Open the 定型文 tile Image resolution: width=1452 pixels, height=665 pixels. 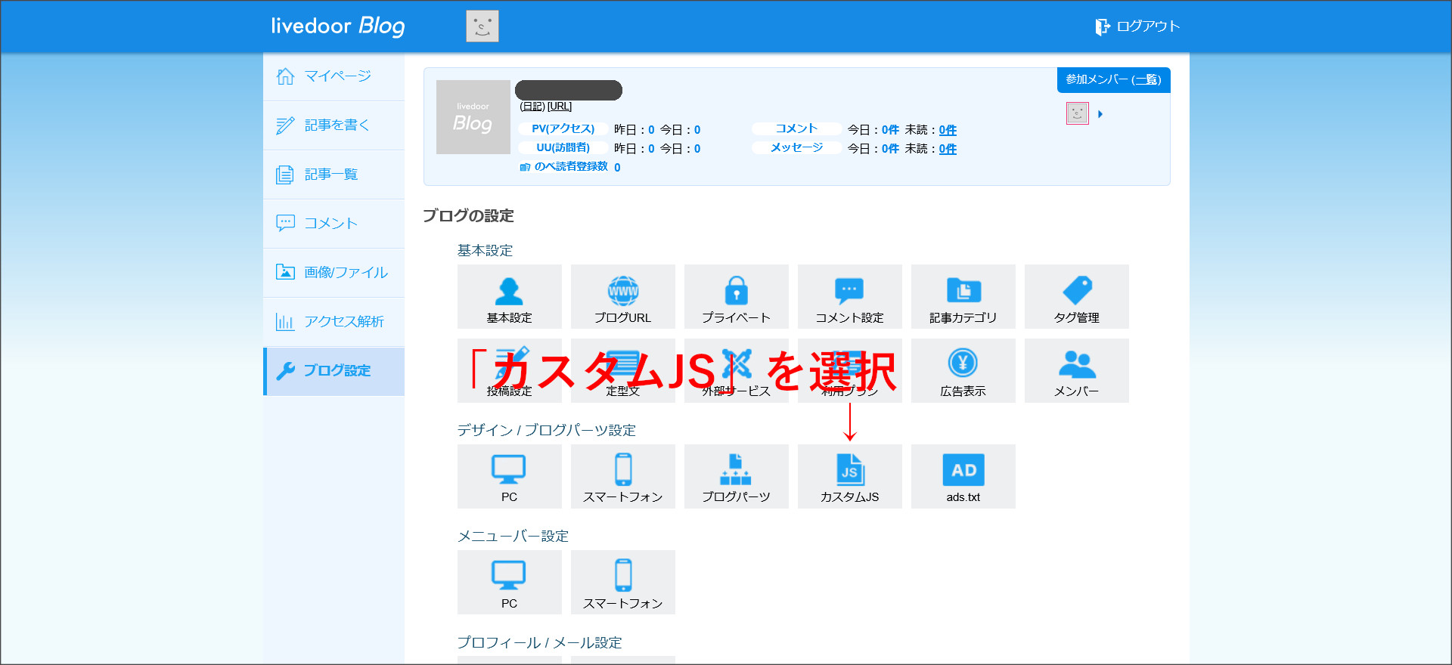click(x=622, y=370)
